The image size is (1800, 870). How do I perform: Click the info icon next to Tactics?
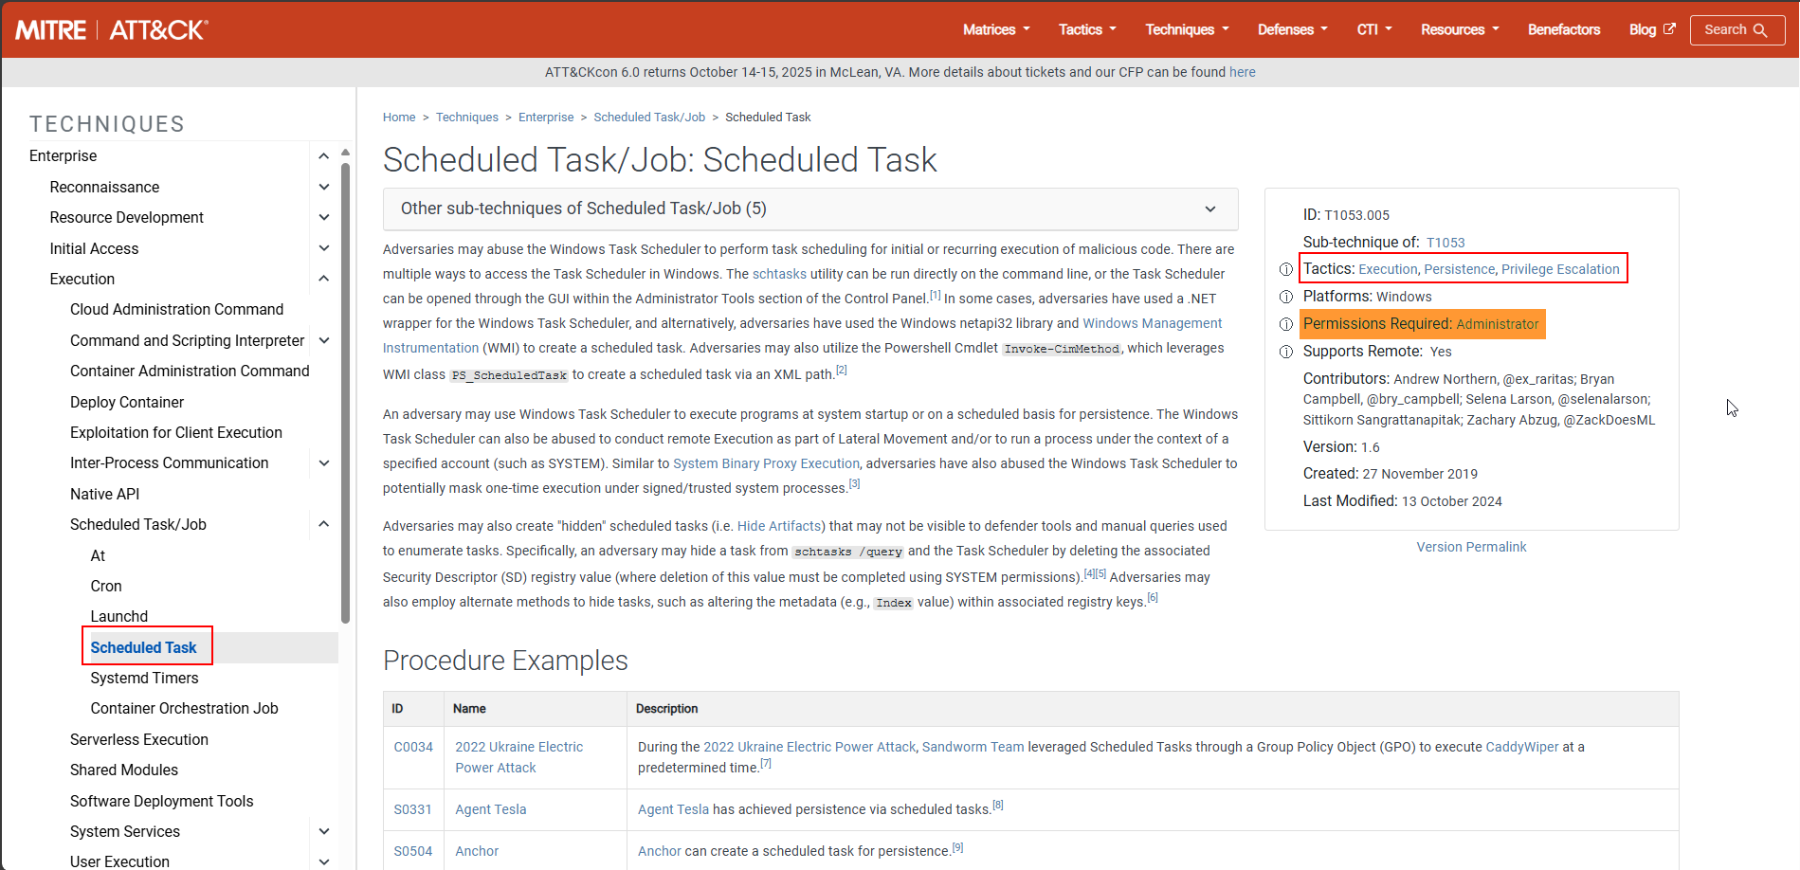(x=1286, y=270)
